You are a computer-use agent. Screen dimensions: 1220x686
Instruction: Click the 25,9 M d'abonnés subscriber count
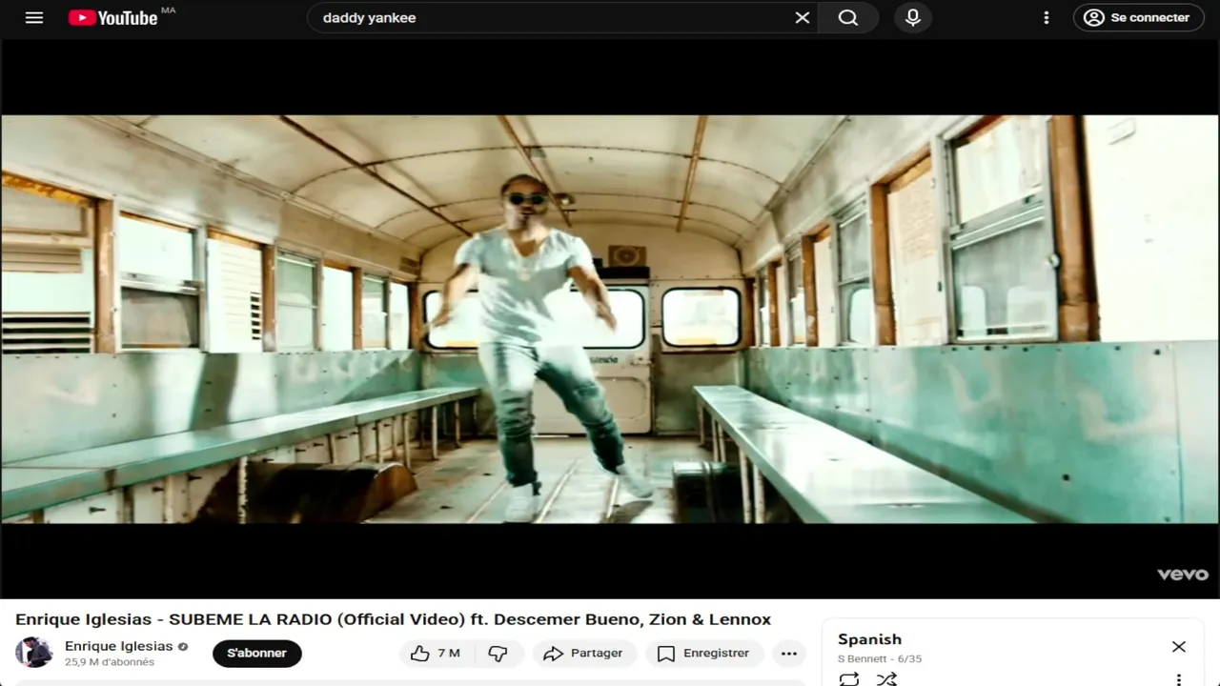(x=110, y=662)
